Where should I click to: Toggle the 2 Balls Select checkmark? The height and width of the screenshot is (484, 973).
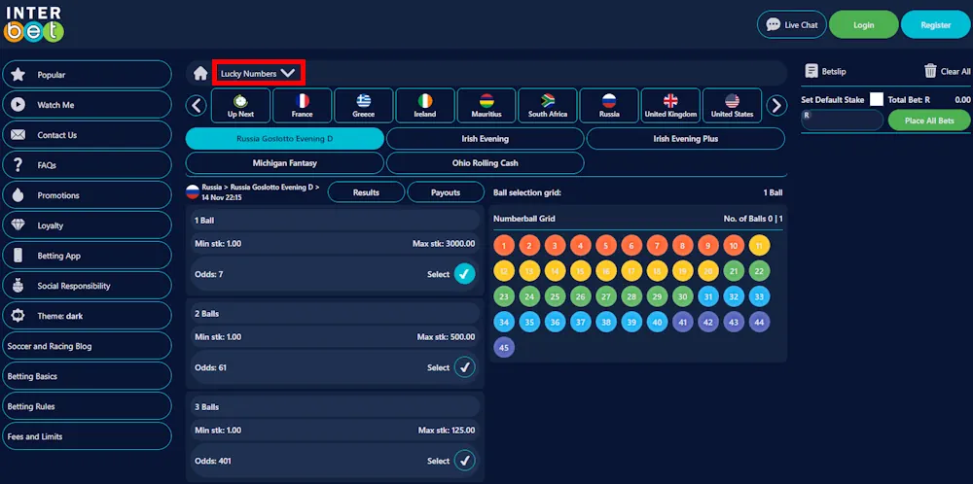(x=465, y=367)
